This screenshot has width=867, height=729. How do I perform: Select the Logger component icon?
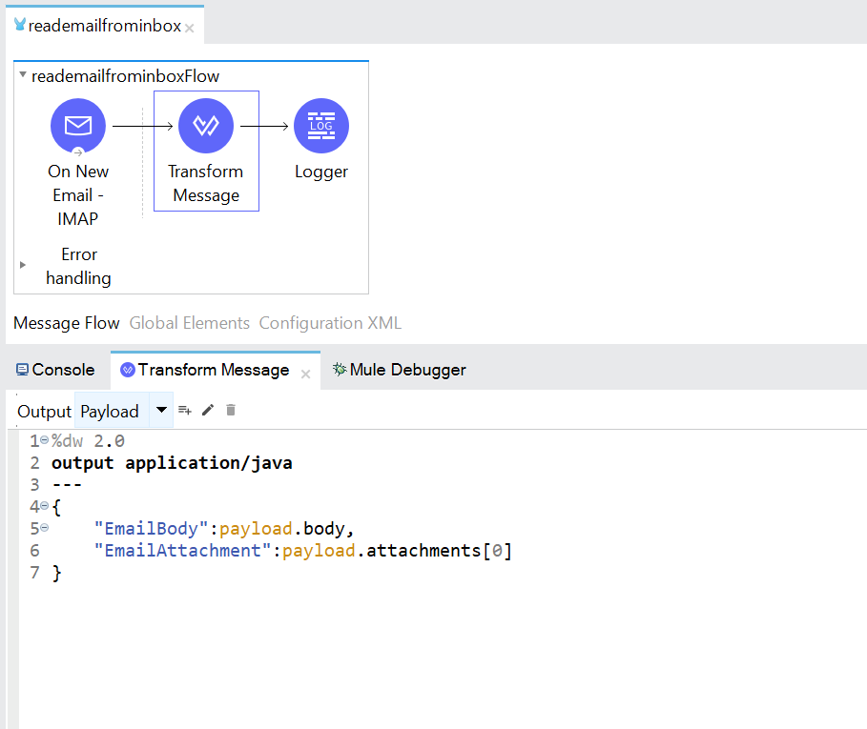(x=321, y=126)
